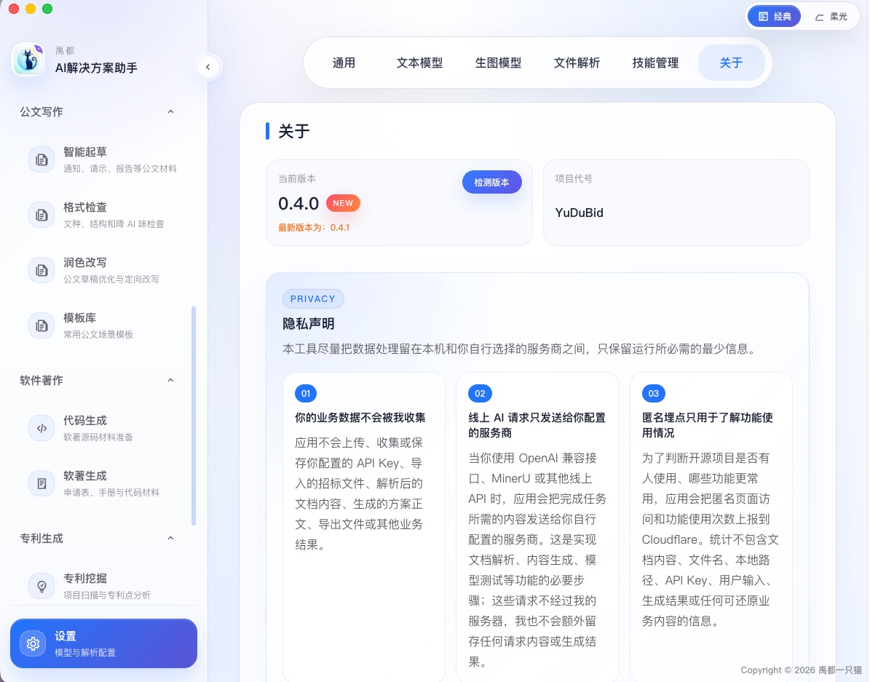The height and width of the screenshot is (682, 870).
Task: Open the 技能管理 settings tab
Action: tap(655, 63)
